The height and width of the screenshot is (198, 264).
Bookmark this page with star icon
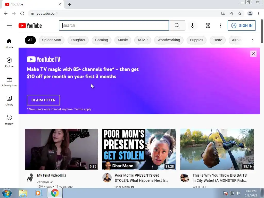pyautogui.click(x=240, y=13)
